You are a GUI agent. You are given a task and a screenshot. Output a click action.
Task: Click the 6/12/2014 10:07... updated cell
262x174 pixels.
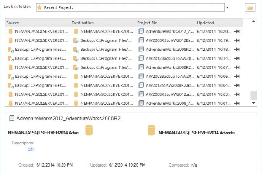[x=214, y=67]
